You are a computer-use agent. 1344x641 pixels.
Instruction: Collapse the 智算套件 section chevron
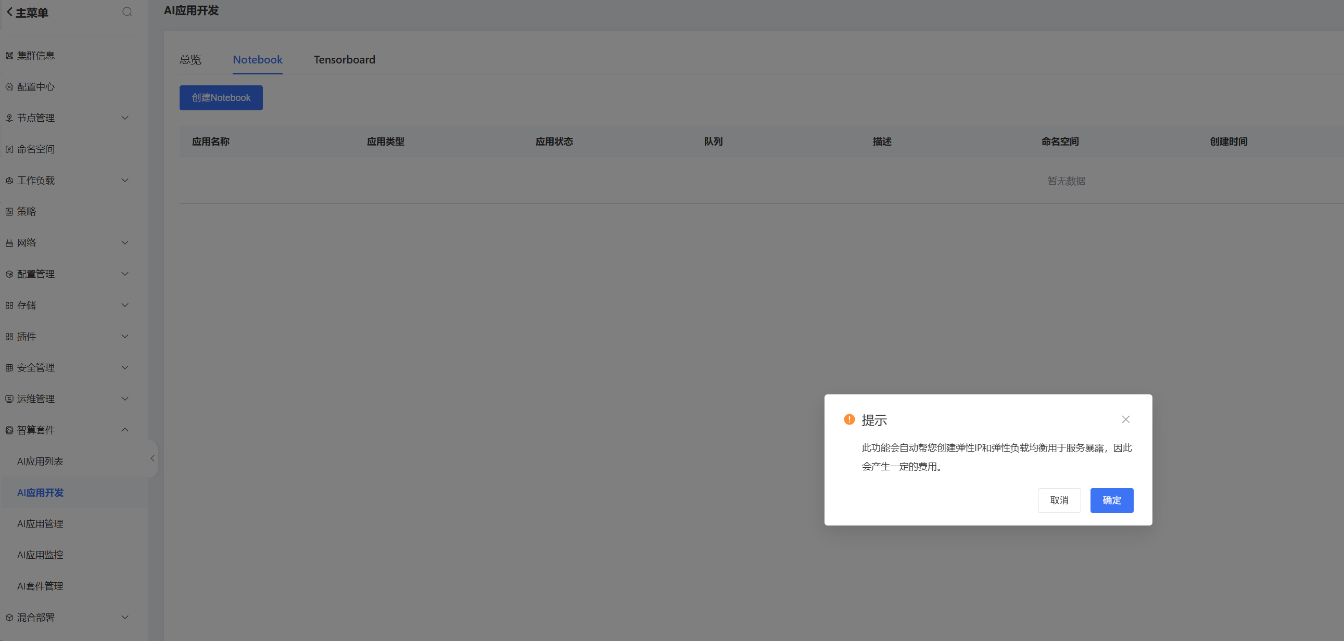pyautogui.click(x=125, y=430)
